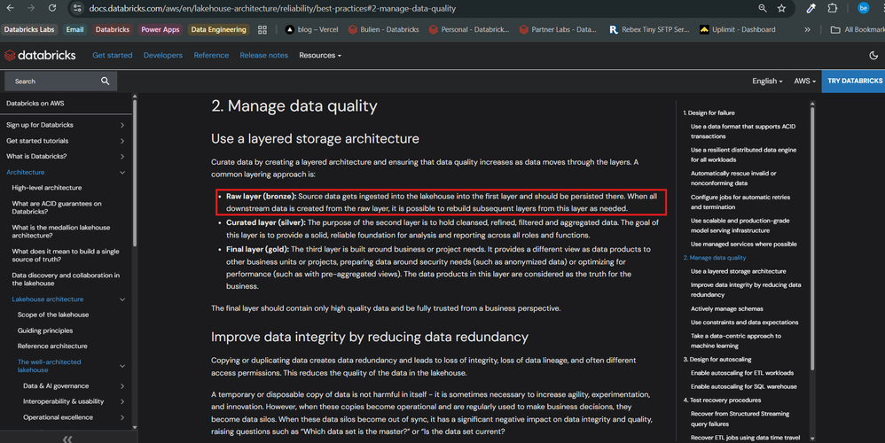885x443 pixels.
Task: Open the bookmark tab groups grid icon
Action: (x=262, y=29)
